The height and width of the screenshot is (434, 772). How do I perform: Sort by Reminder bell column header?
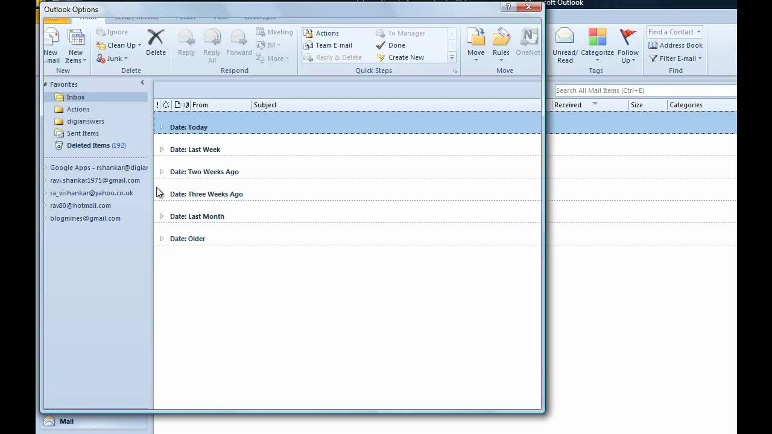(166, 105)
